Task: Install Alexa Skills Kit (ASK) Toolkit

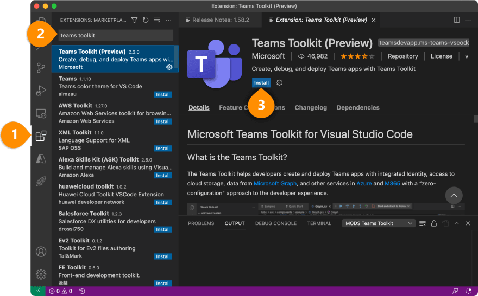Action: 163,176
